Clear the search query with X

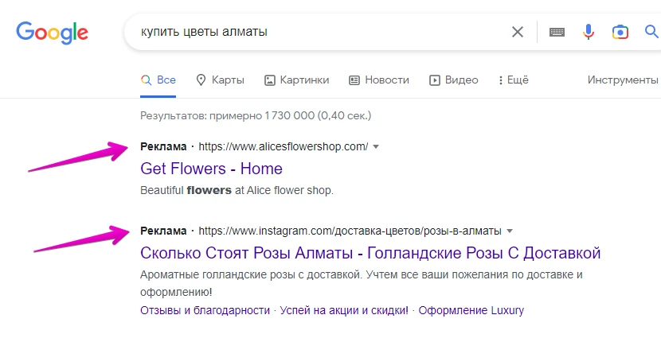pyautogui.click(x=517, y=32)
